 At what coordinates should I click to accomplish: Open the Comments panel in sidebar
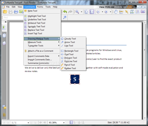(x=4, y=107)
